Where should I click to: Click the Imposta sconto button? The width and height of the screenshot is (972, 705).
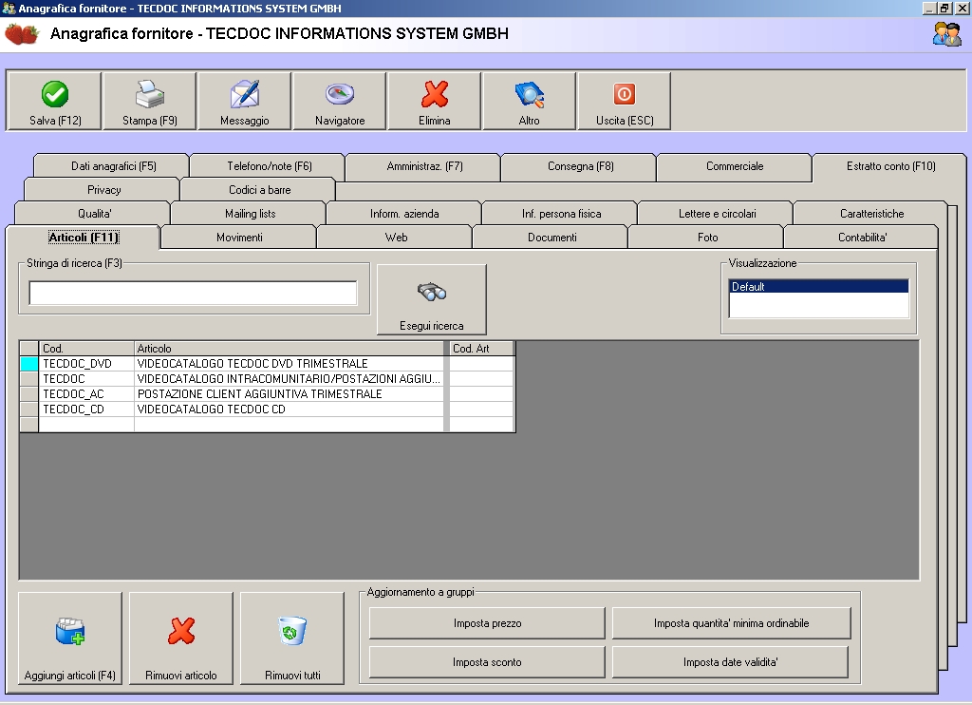point(487,662)
